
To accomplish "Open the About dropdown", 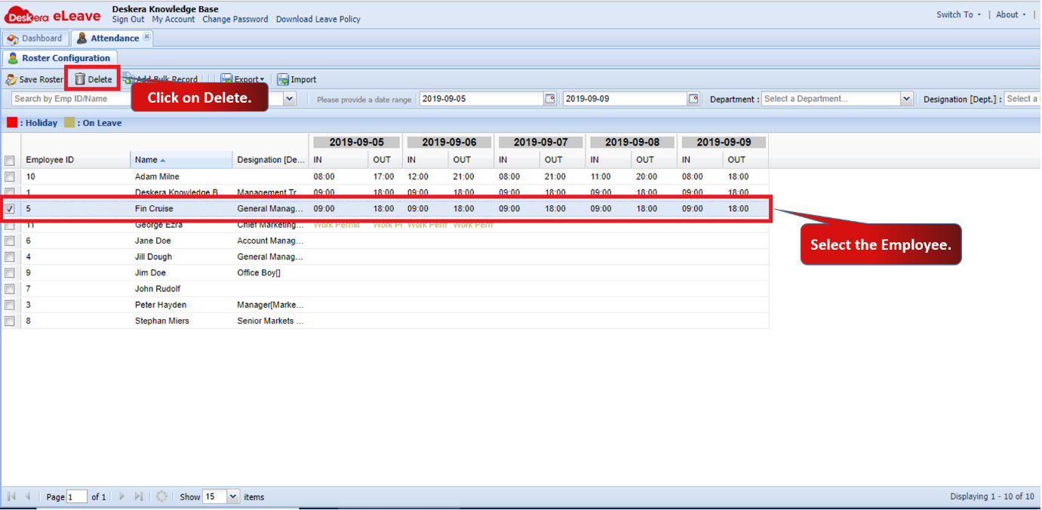I will click(1011, 14).
